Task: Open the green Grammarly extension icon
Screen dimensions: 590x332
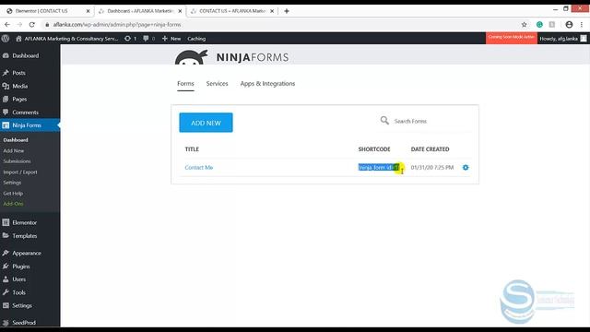Action: pos(539,25)
